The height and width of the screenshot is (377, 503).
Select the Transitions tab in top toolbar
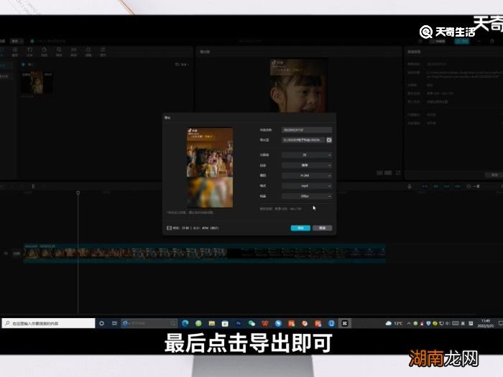tap(73, 51)
